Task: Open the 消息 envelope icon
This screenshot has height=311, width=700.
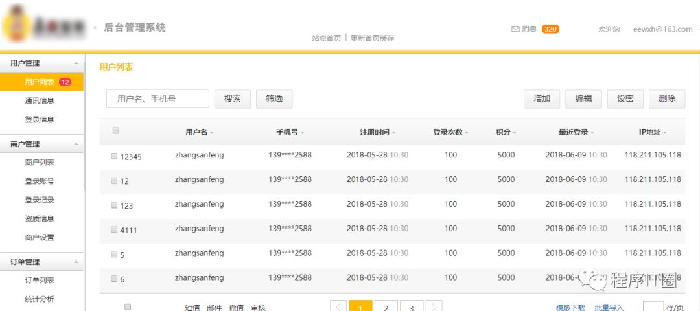Action: click(x=515, y=29)
